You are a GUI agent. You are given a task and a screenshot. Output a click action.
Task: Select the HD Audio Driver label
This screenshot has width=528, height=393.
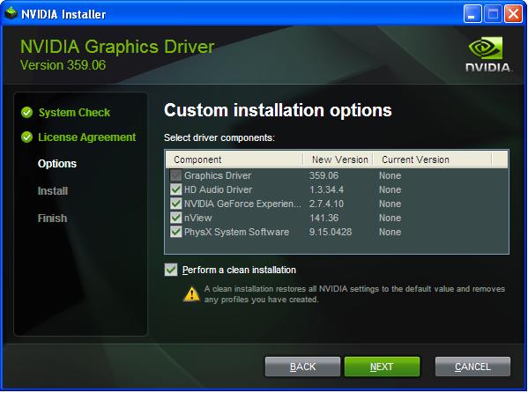(219, 189)
